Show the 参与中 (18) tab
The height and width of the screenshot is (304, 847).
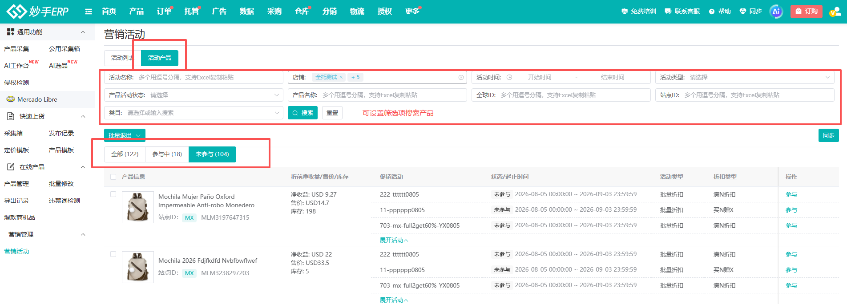point(167,154)
